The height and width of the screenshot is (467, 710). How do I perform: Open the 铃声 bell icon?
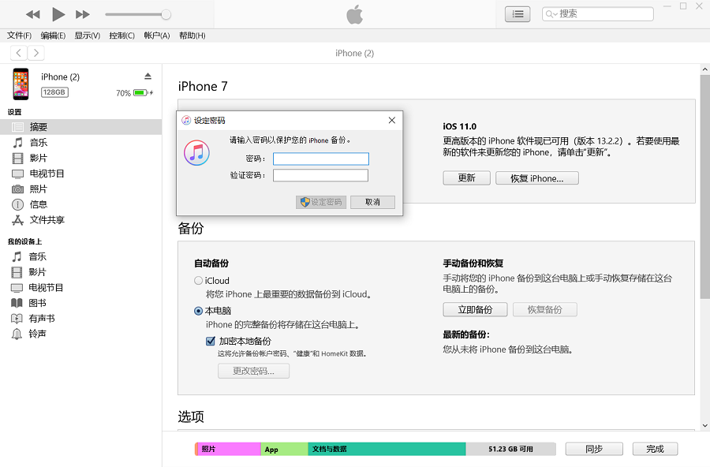[17, 334]
